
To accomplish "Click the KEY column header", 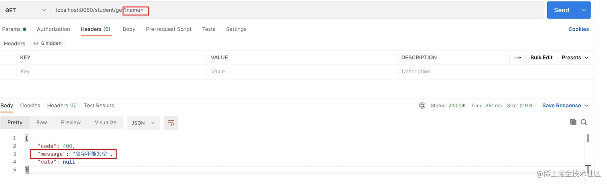I will click(x=25, y=58).
